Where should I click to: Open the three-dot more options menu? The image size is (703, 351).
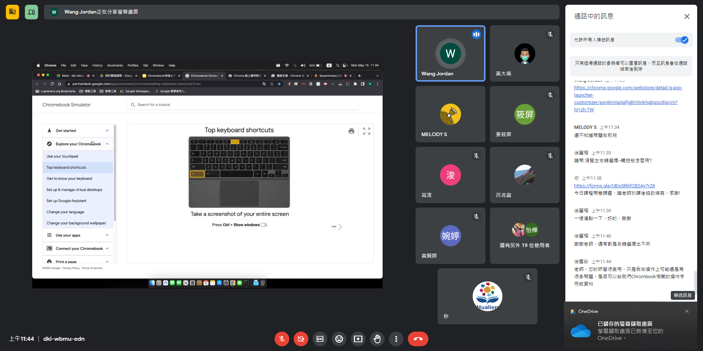point(396,339)
